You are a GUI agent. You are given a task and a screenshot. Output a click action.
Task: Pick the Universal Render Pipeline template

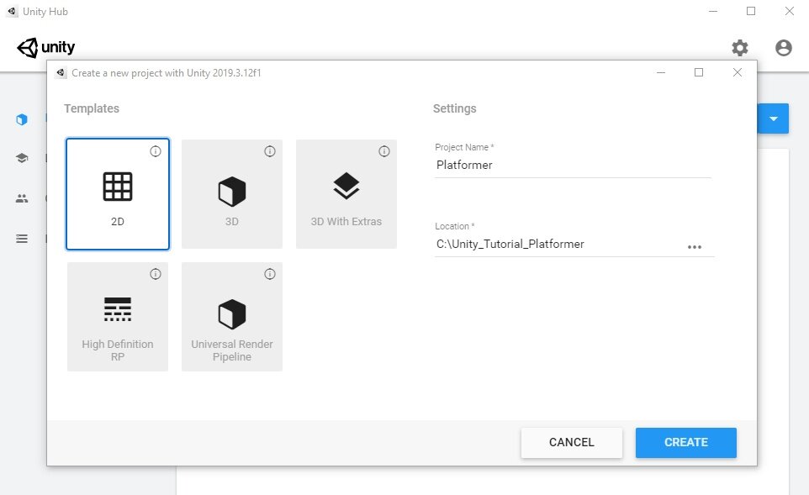[x=231, y=317]
